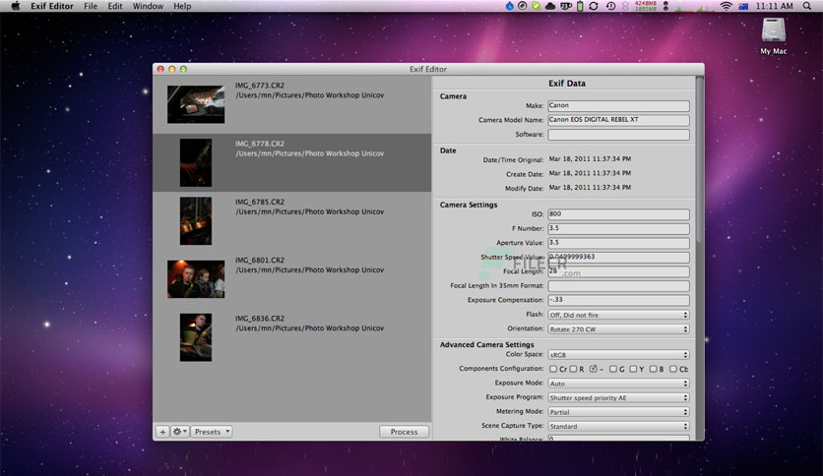Image resolution: width=823 pixels, height=476 pixels.
Task: Open the Scene Capture Type dropdown
Action: 618,426
